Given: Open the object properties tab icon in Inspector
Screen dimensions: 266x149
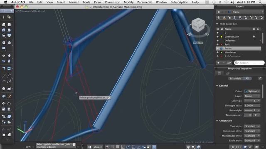Looking at the screenshot, I should 219,73.
